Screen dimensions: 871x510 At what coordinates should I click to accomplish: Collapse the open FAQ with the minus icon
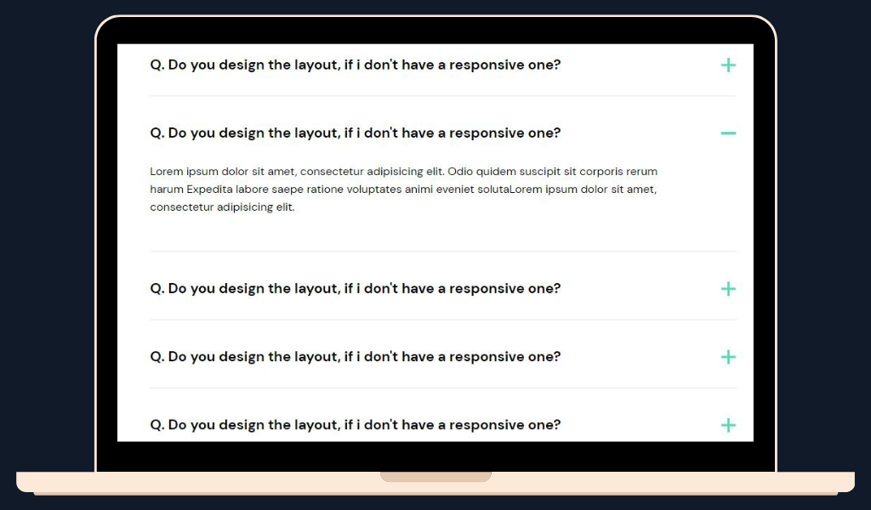coord(727,133)
